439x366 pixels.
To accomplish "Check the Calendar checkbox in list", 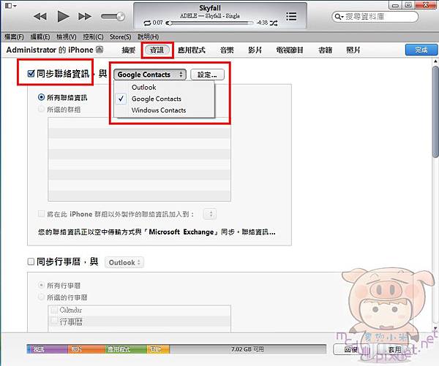I will click(x=53, y=310).
